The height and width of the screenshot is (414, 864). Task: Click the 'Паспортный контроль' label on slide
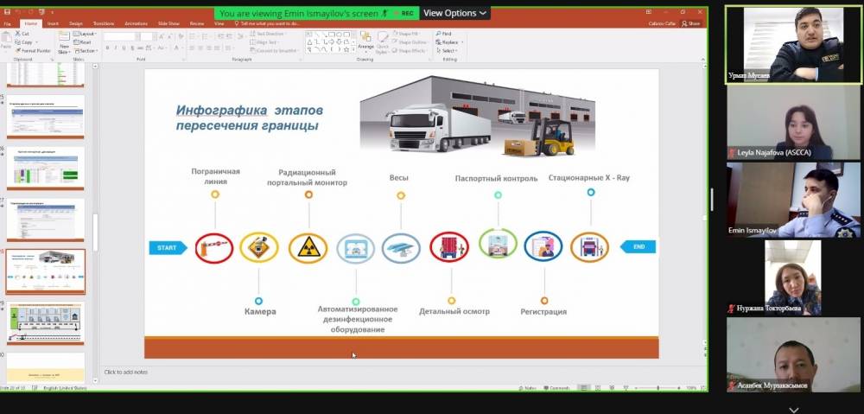coord(497,178)
